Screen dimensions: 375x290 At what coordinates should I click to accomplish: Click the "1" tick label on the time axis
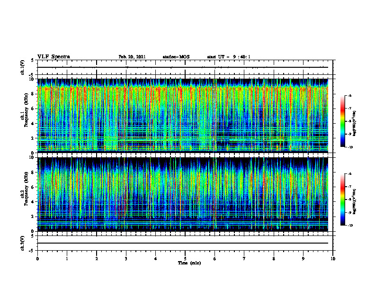[x=67, y=259]
